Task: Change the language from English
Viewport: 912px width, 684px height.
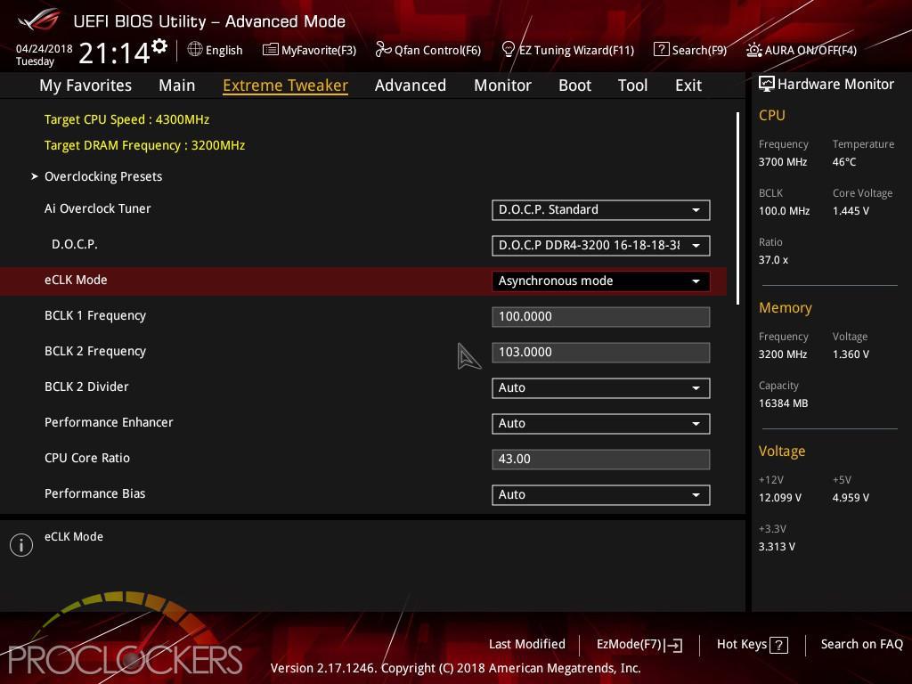Action: coord(216,50)
